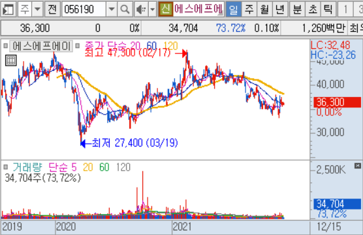
Task: Click the 20 moving average legend
Action: pos(135,46)
